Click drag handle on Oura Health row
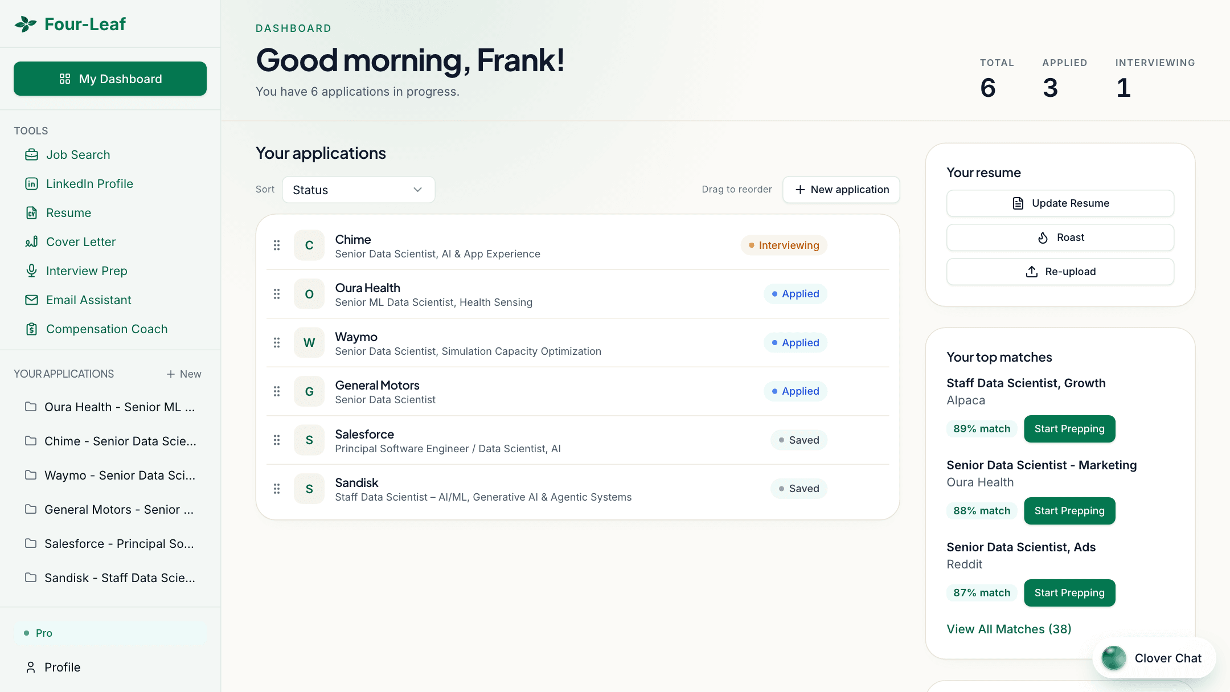1230x692 pixels. 277,294
